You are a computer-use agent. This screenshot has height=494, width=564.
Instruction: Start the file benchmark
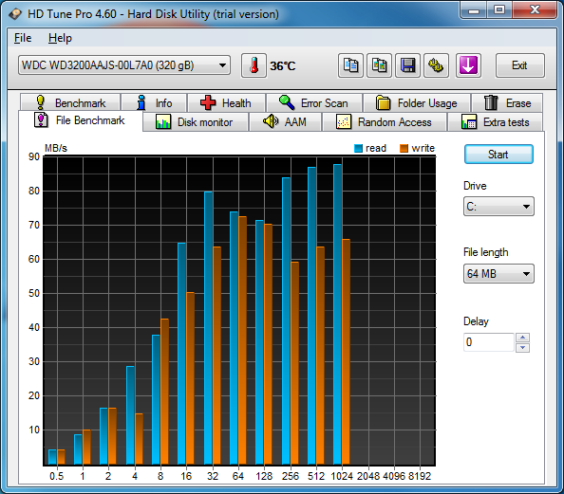coord(498,155)
